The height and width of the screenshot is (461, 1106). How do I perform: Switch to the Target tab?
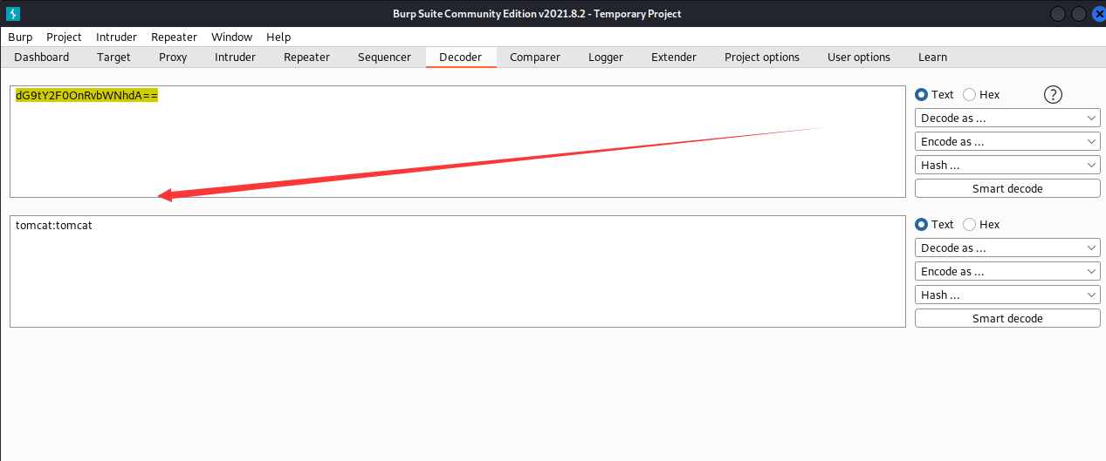coord(113,57)
